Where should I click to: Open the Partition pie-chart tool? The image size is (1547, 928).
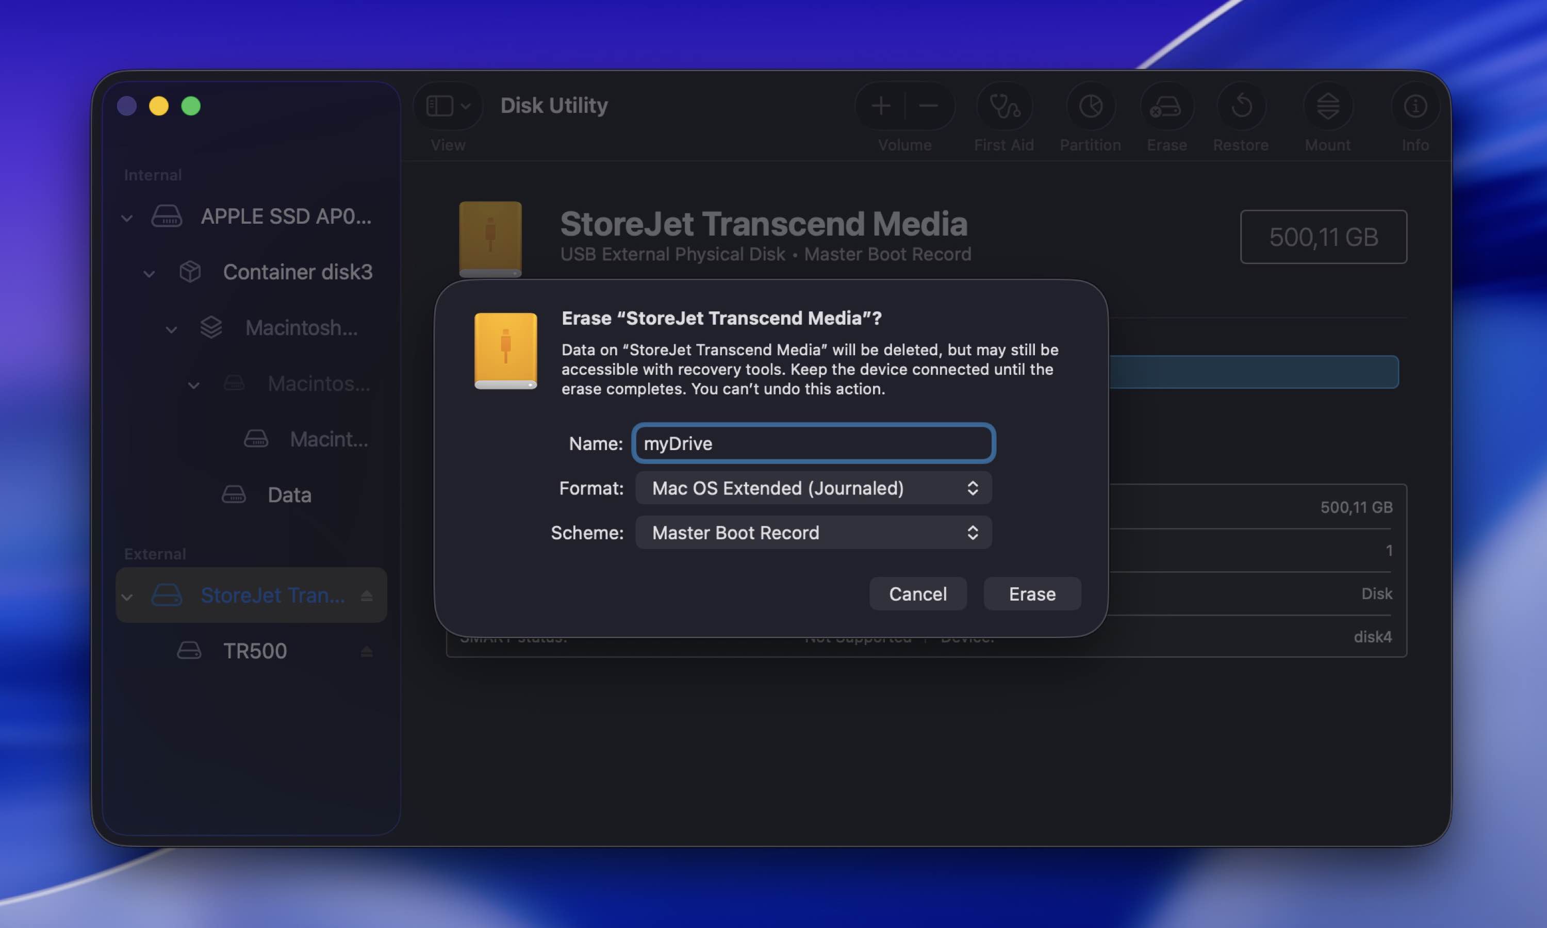(x=1091, y=106)
